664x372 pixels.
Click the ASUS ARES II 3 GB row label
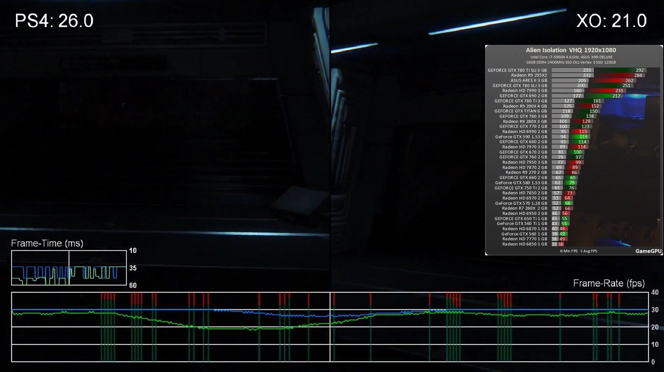pos(529,81)
